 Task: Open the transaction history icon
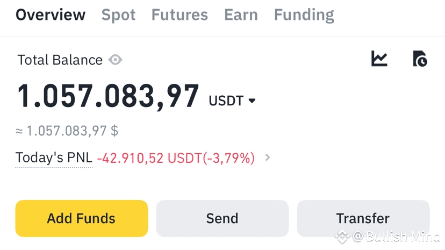click(x=419, y=59)
